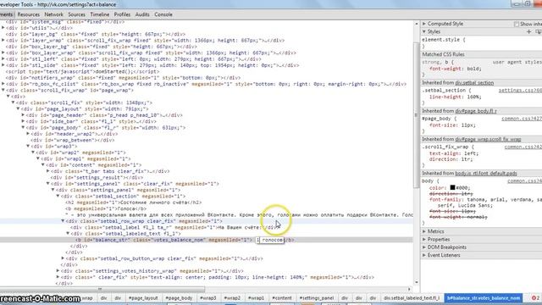Select #wrap3 in the breadcrumb bar
This screenshot has width=542, height=305.
point(208,297)
